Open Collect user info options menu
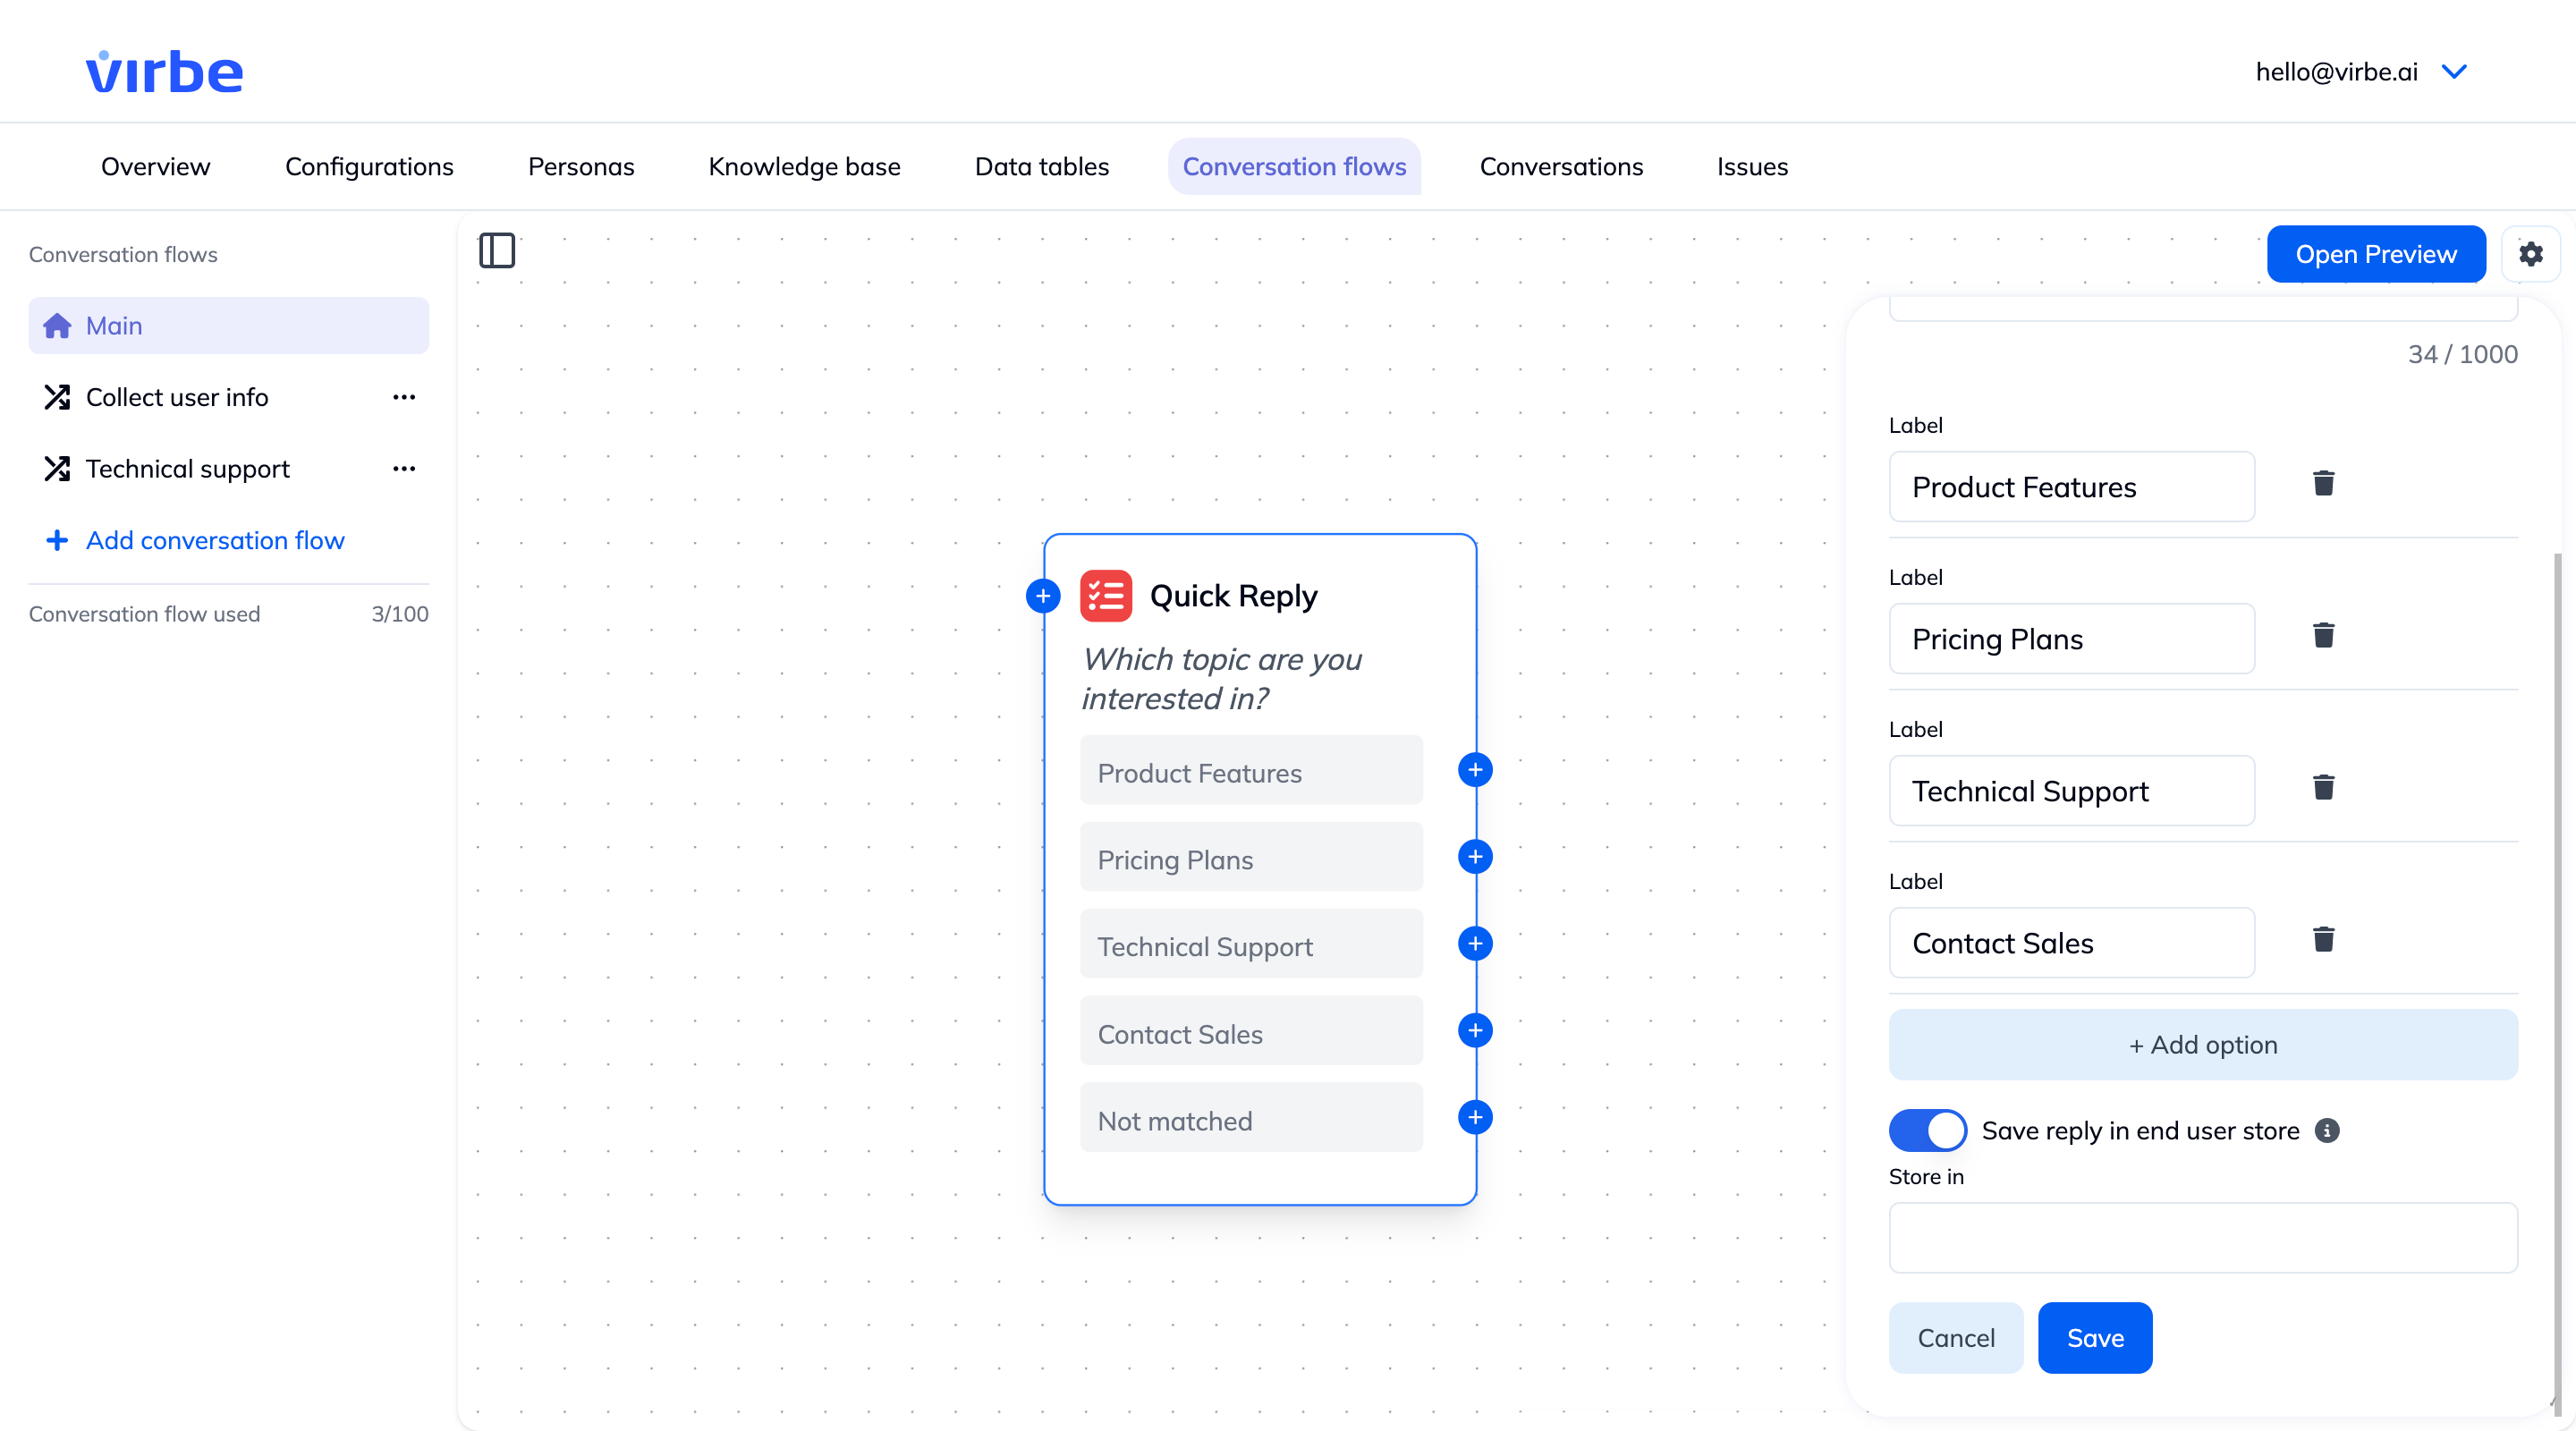The width and height of the screenshot is (2576, 1431). point(404,398)
